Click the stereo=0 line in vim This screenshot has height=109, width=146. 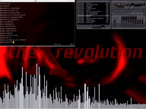tap(5, 6)
